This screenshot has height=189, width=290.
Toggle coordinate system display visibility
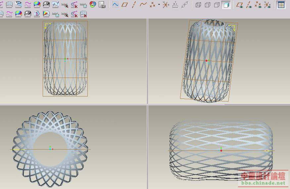pos(267,5)
